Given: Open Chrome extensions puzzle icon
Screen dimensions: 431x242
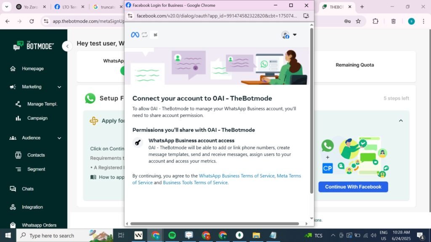Looking at the screenshot, I should point(375,21).
